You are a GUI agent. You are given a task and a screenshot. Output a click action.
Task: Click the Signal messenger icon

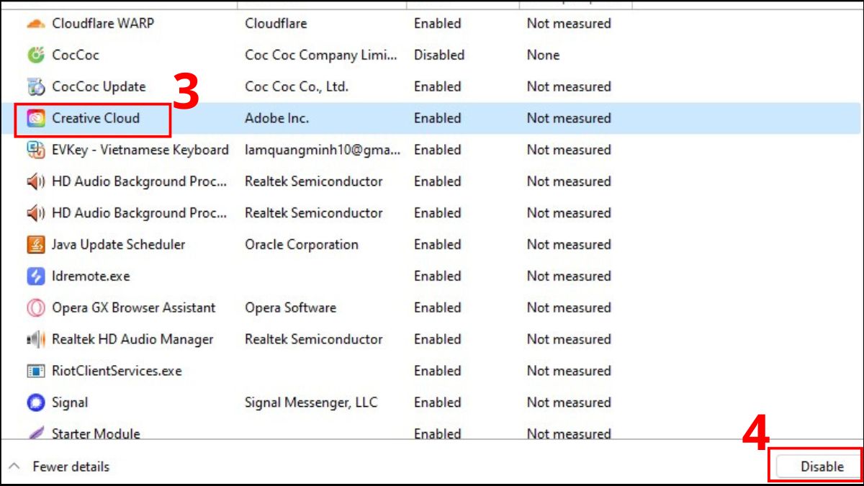click(35, 402)
